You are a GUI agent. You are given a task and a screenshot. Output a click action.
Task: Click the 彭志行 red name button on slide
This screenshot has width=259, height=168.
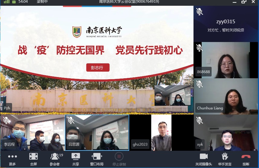(98, 67)
